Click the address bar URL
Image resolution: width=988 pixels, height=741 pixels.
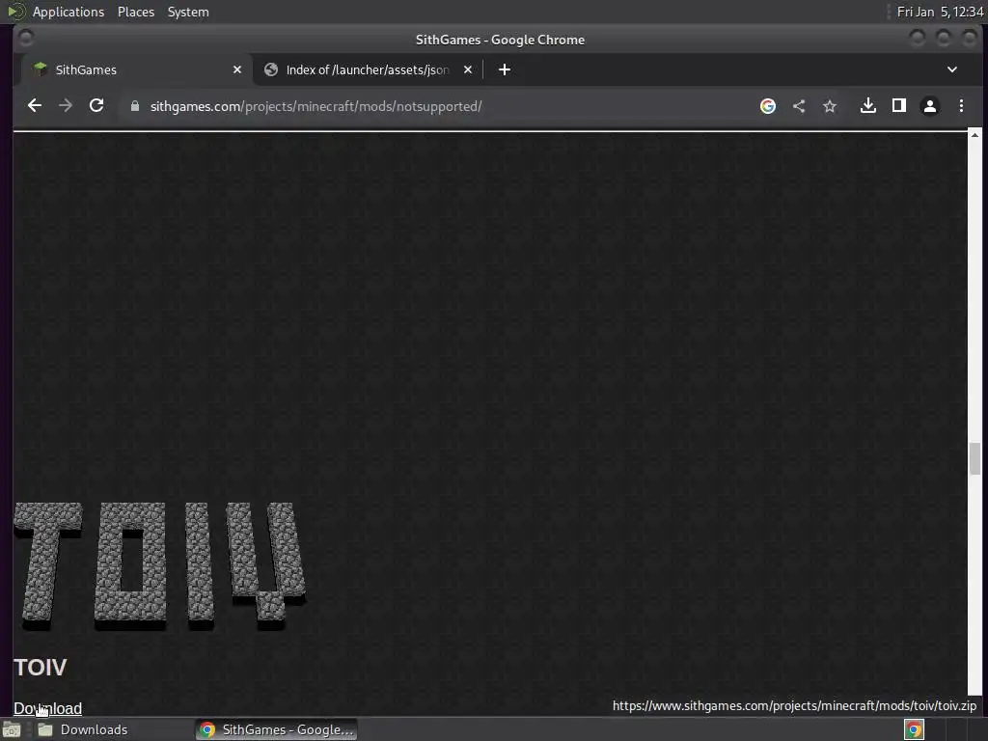pos(316,106)
